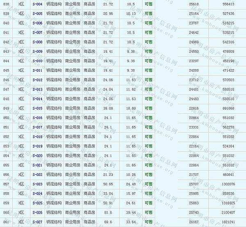Screen dimensions: 246x227
Task: Click the area value 81.6 cell
Action: tap(108, 213)
